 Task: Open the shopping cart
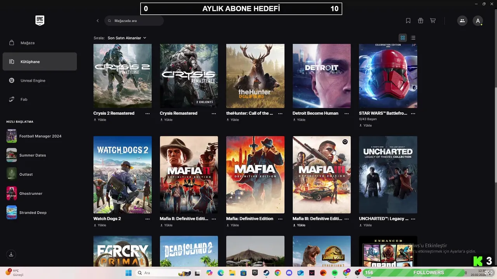(433, 21)
